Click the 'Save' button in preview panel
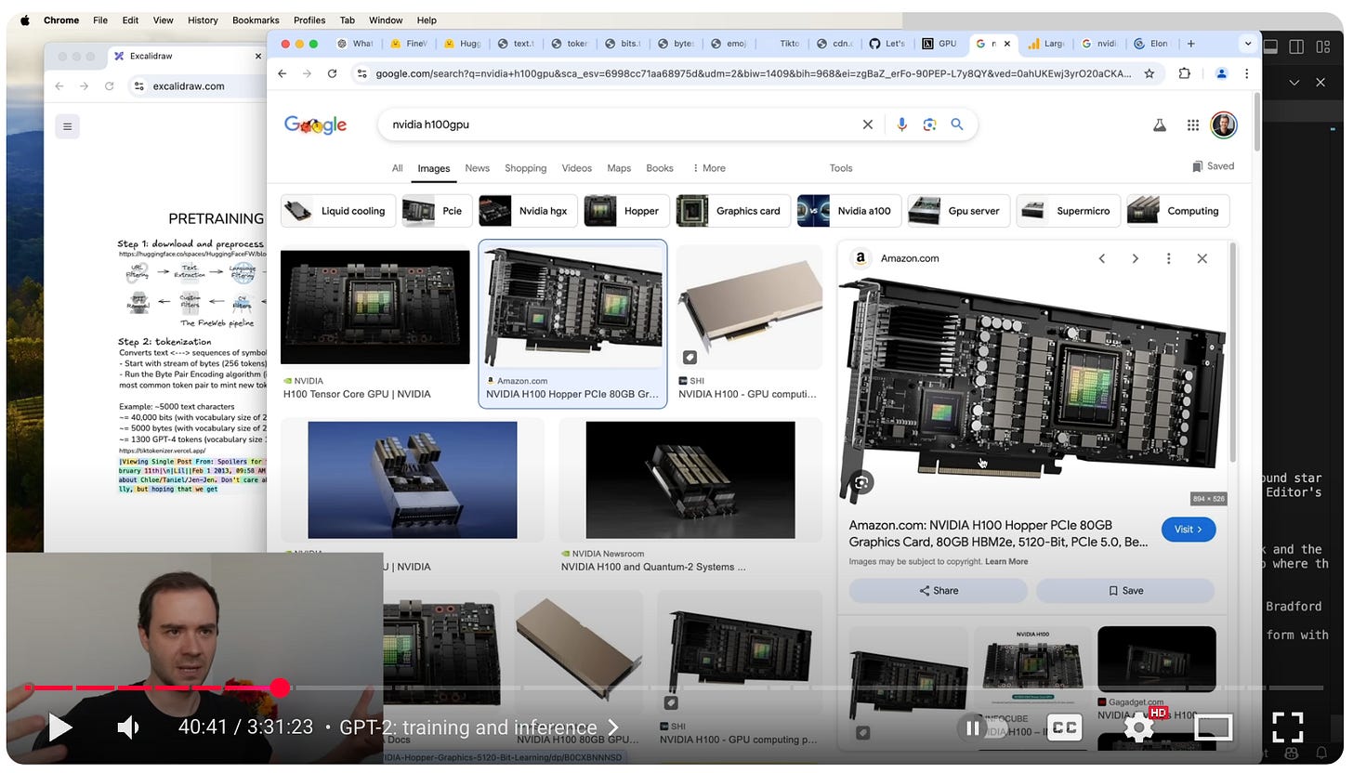Screen dimensions: 1353x773 click(1125, 591)
